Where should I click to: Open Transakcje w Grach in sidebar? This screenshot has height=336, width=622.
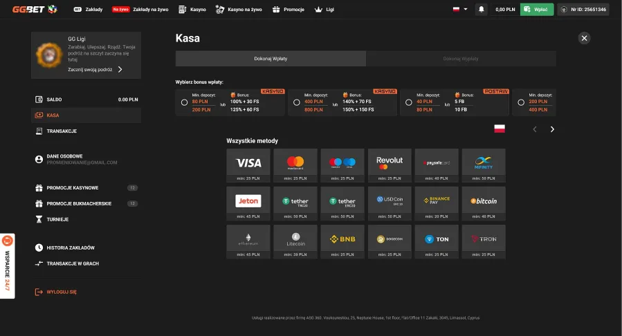[86, 263]
